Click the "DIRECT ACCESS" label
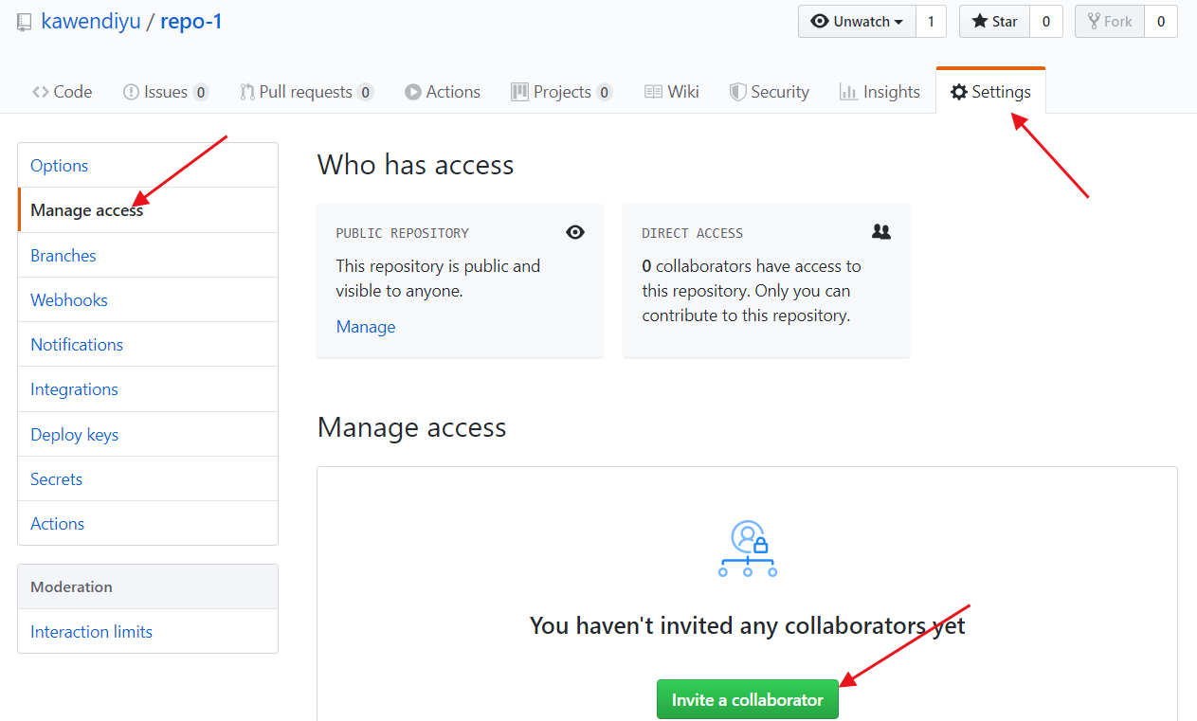This screenshot has height=721, width=1197. click(692, 233)
